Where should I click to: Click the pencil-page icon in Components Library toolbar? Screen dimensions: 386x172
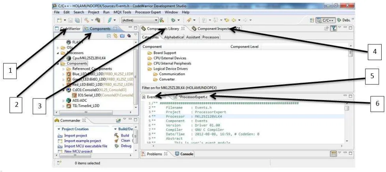pyautogui.click(x=326, y=28)
